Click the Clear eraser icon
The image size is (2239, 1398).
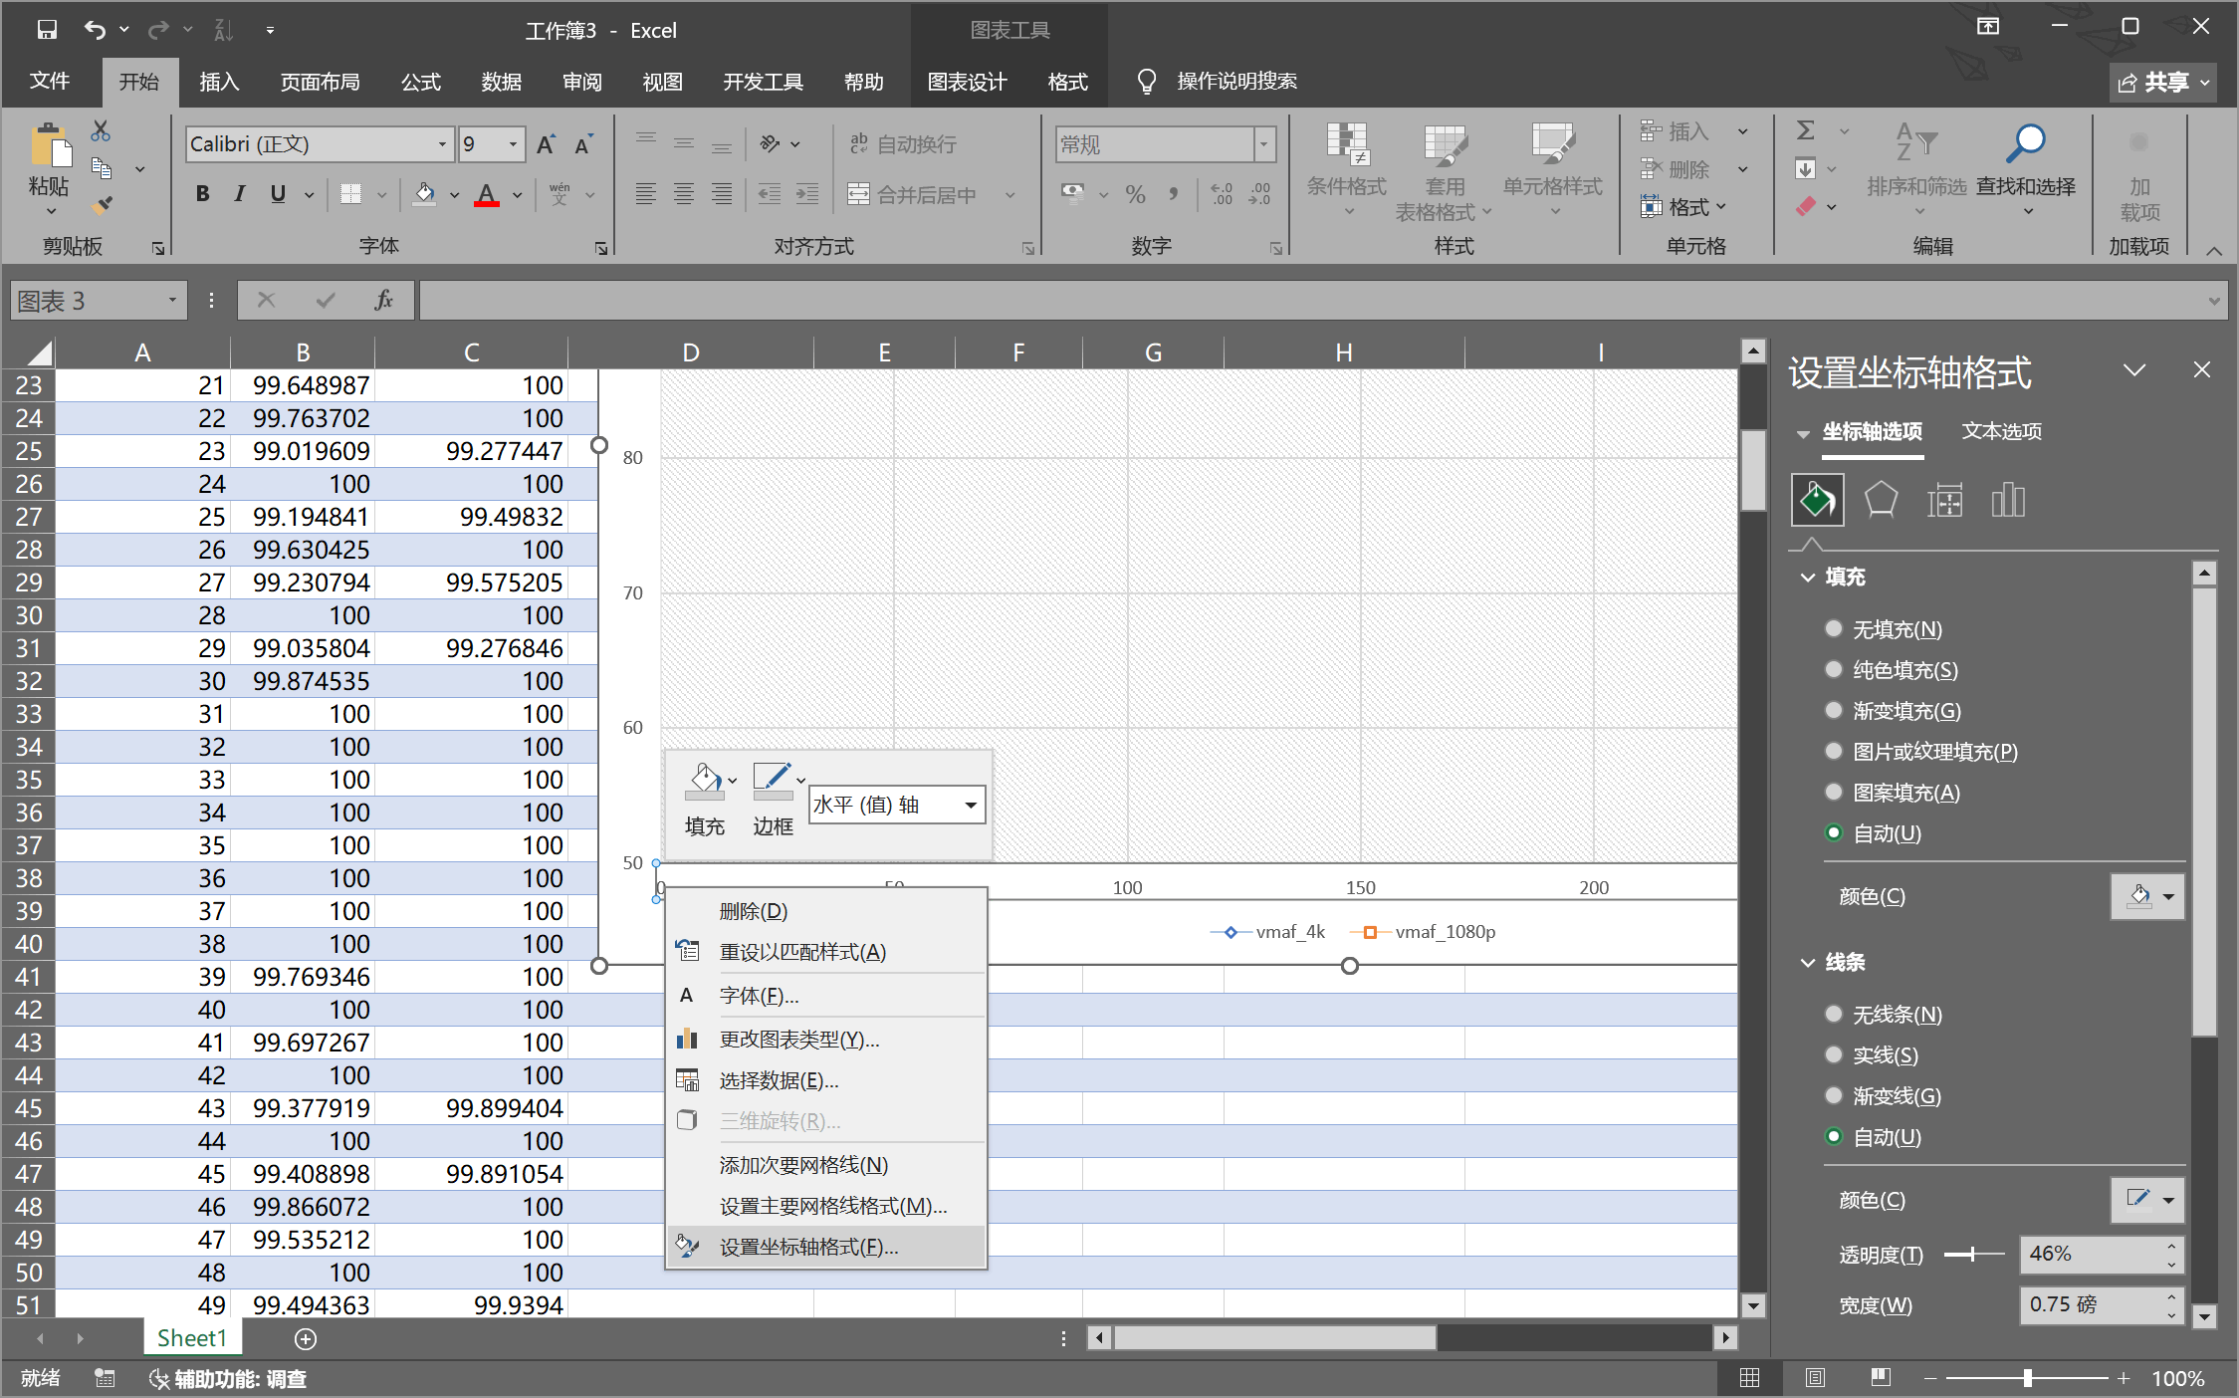(1805, 206)
